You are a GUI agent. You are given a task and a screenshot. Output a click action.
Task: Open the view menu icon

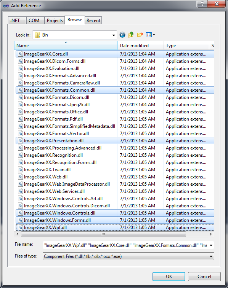pyautogui.click(x=151, y=35)
